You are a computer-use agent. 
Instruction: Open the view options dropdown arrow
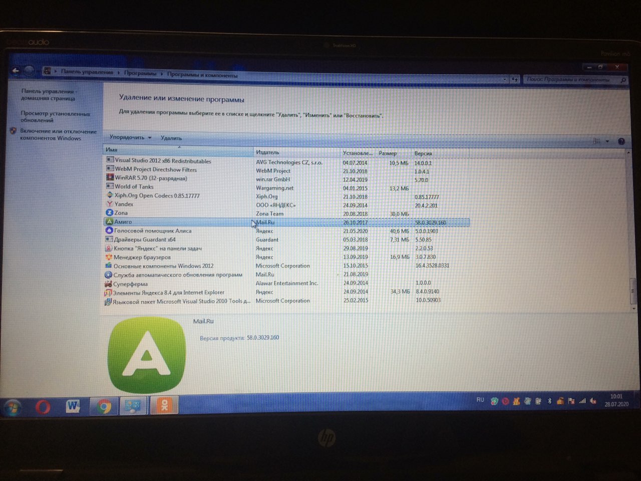coord(607,141)
